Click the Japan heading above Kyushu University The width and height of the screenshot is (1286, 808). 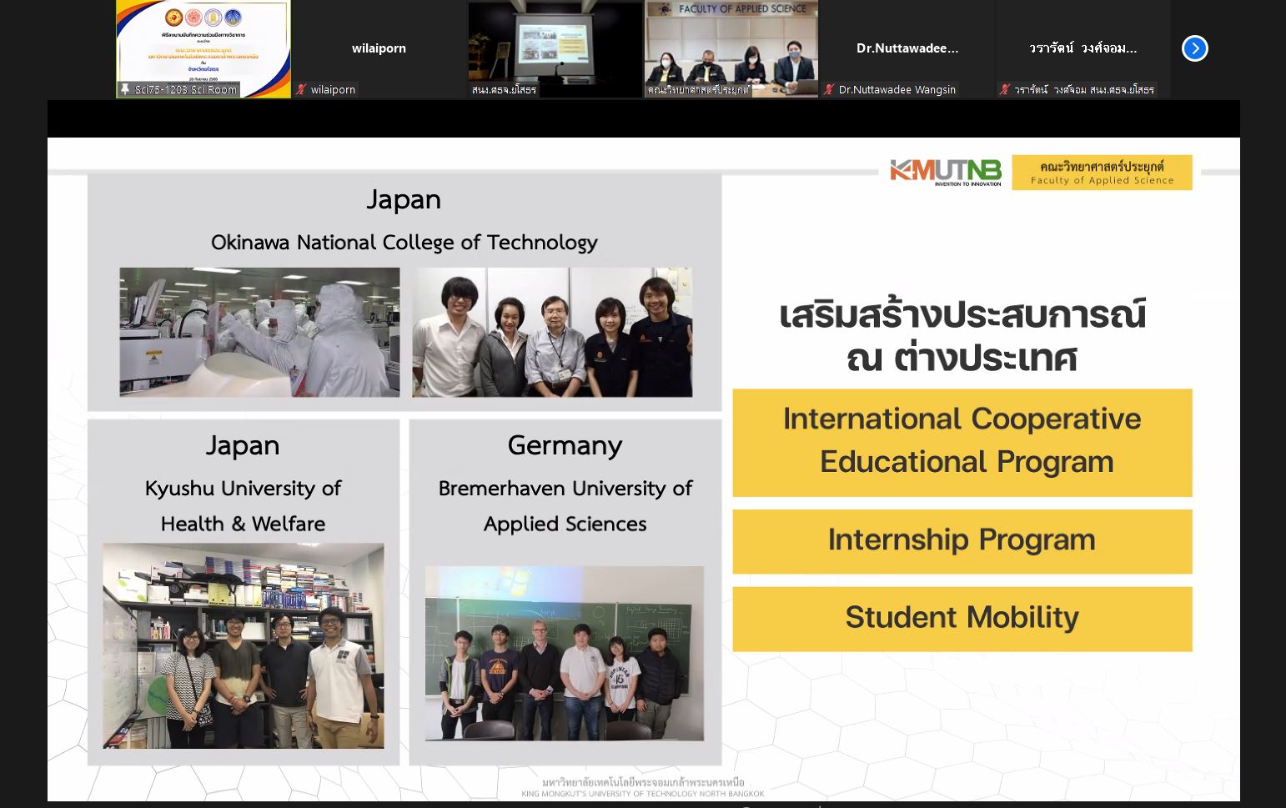click(243, 446)
